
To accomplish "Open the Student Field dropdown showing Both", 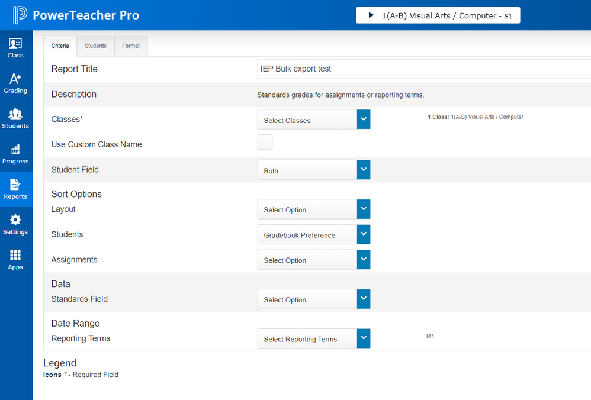I will (x=313, y=170).
